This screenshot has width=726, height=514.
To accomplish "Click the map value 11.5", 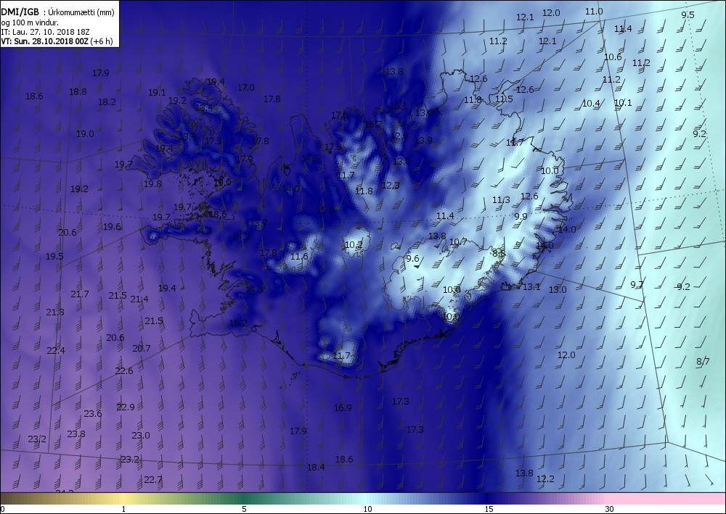I will [505, 99].
